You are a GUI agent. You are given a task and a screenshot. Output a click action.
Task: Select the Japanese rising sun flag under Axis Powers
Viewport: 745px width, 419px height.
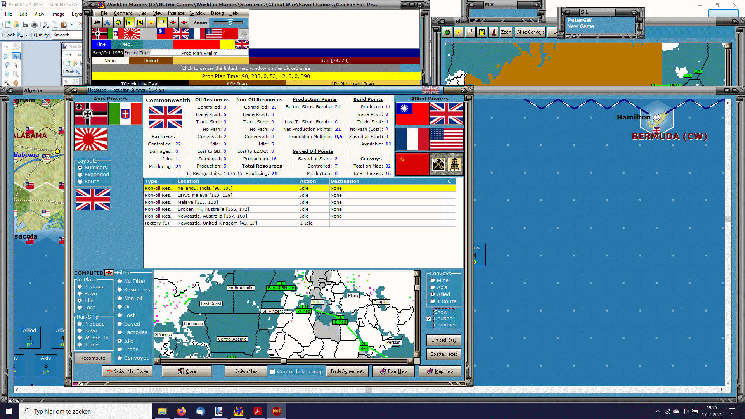[91, 139]
